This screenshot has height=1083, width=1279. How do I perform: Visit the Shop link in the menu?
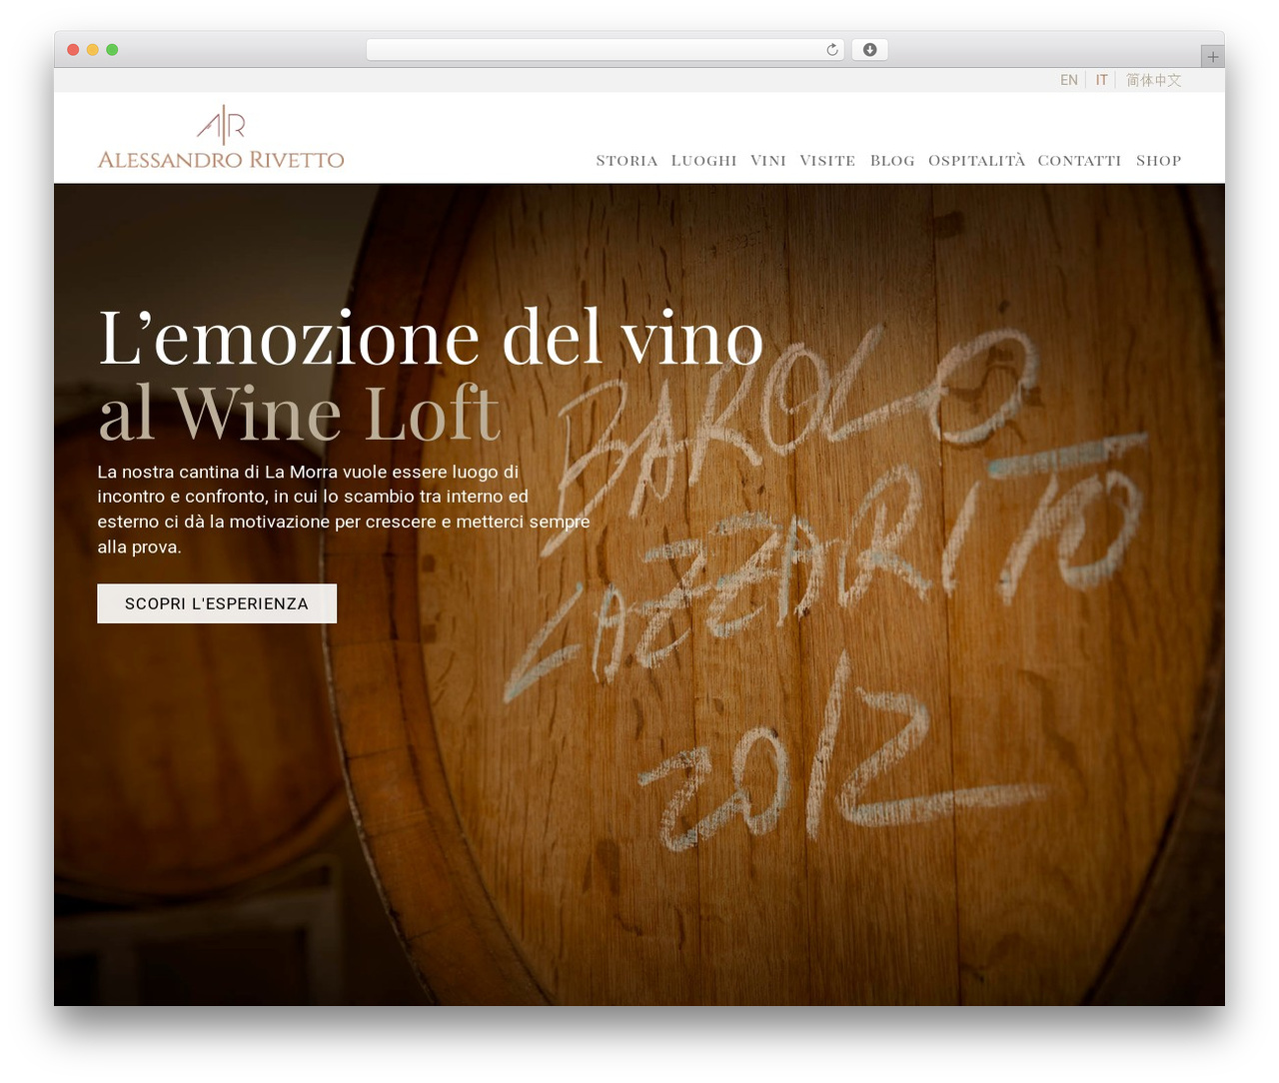(1158, 161)
